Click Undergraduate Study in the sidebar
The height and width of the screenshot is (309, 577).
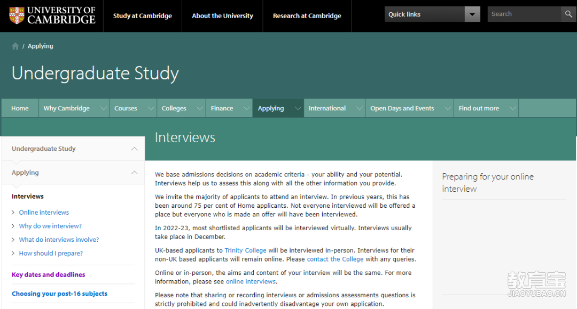[x=43, y=149]
